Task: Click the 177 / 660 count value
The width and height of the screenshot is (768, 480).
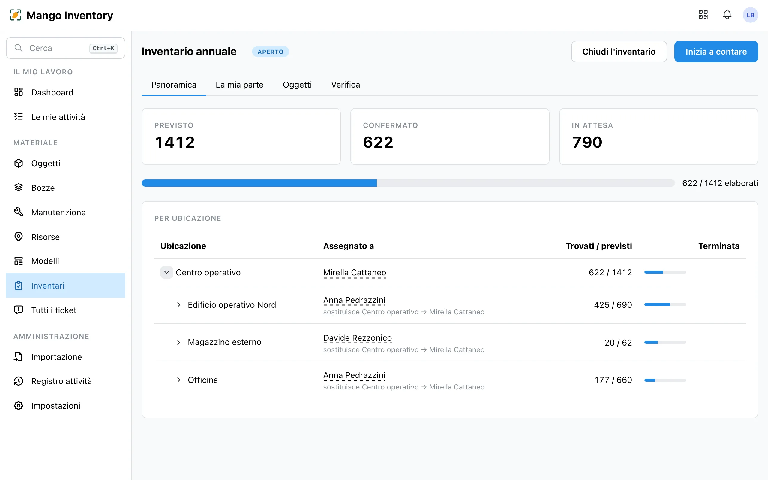Action: [613, 380]
